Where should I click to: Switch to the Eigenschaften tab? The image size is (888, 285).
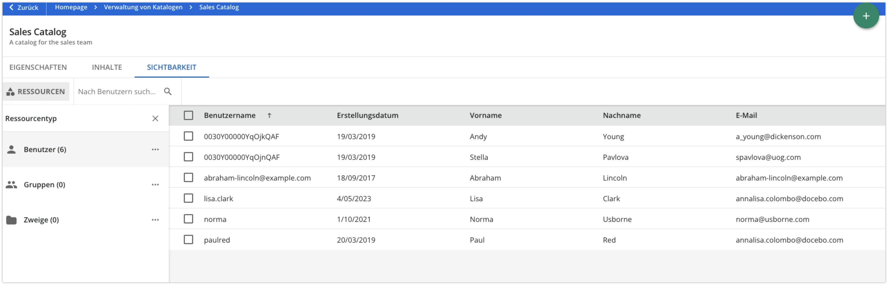[x=38, y=67]
